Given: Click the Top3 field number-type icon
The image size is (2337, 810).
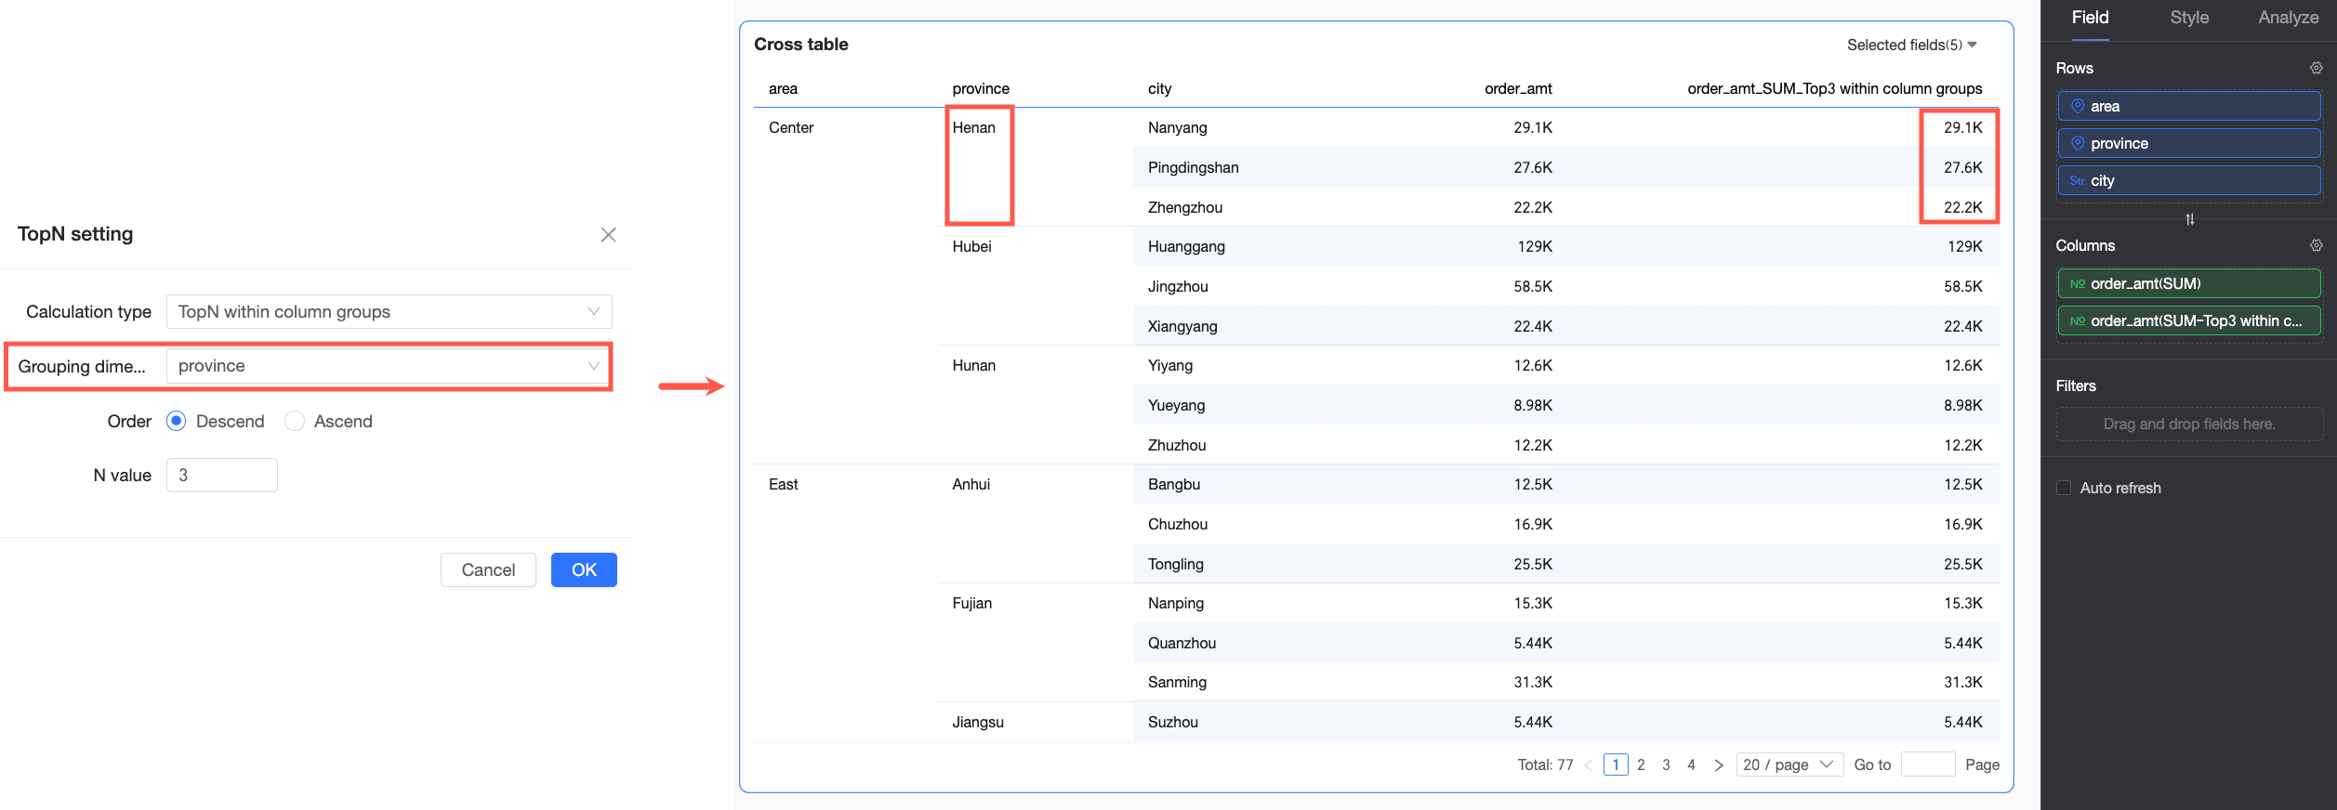Looking at the screenshot, I should pyautogui.click(x=2077, y=320).
